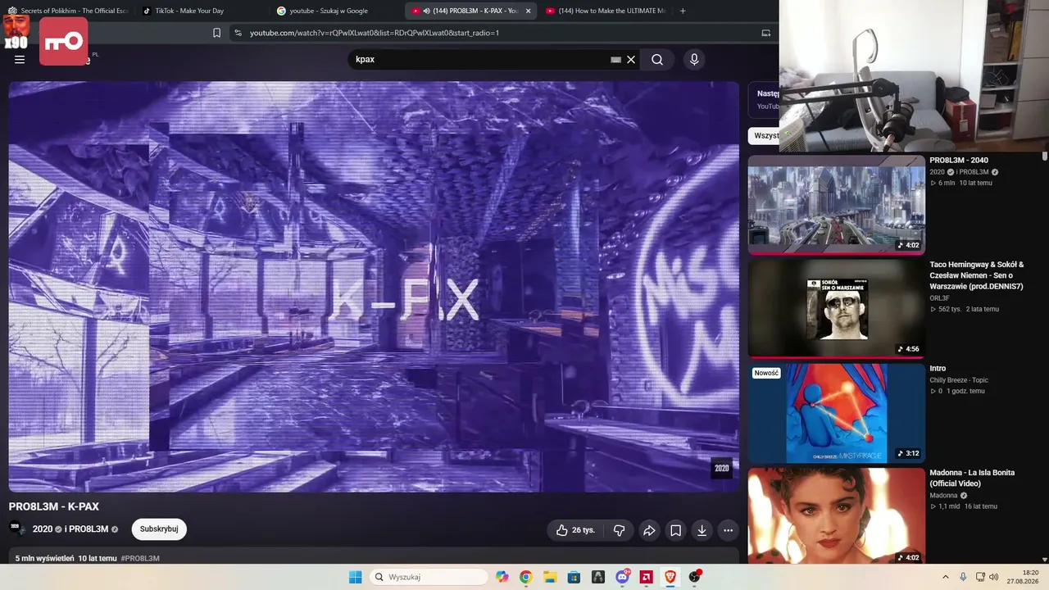Bookmark this page from the address bar icon
This screenshot has height=590, width=1049.
coord(216,33)
